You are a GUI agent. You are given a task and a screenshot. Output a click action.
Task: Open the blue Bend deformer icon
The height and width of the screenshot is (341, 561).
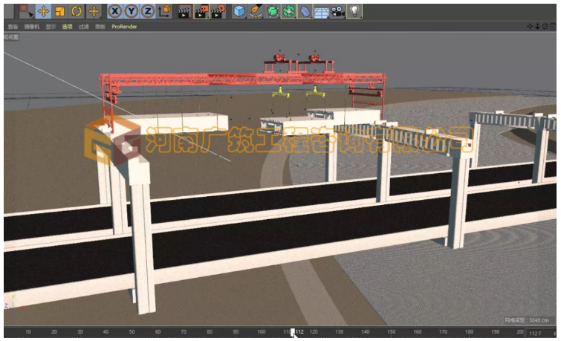tap(305, 11)
